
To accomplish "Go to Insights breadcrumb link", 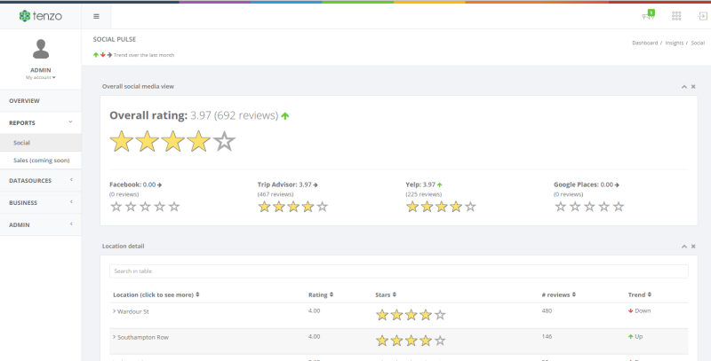I will pos(675,43).
